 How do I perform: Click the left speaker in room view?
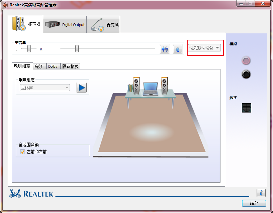tap(136, 86)
